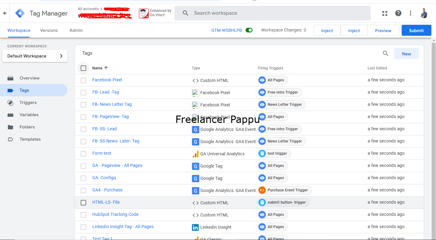Screen dimensions: 436x240
Task: Click into the Search workspace field
Action: (x=273, y=13)
